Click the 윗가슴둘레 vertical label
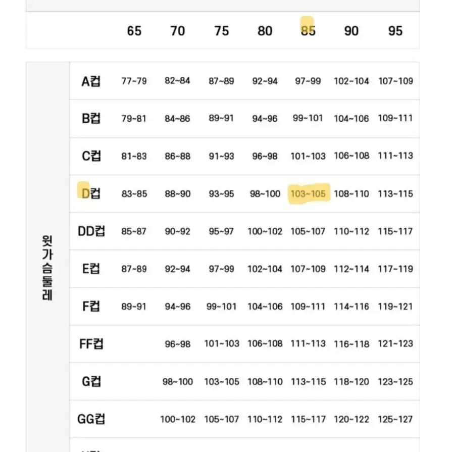Image resolution: width=452 pixels, height=452 pixels. click(47, 268)
